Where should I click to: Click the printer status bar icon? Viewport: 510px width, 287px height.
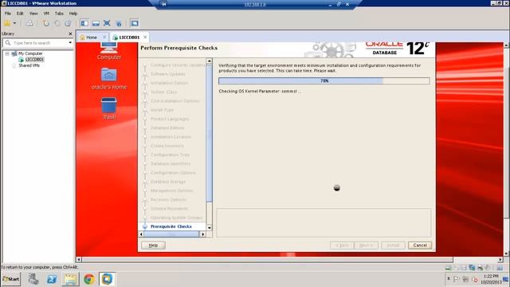(x=480, y=268)
